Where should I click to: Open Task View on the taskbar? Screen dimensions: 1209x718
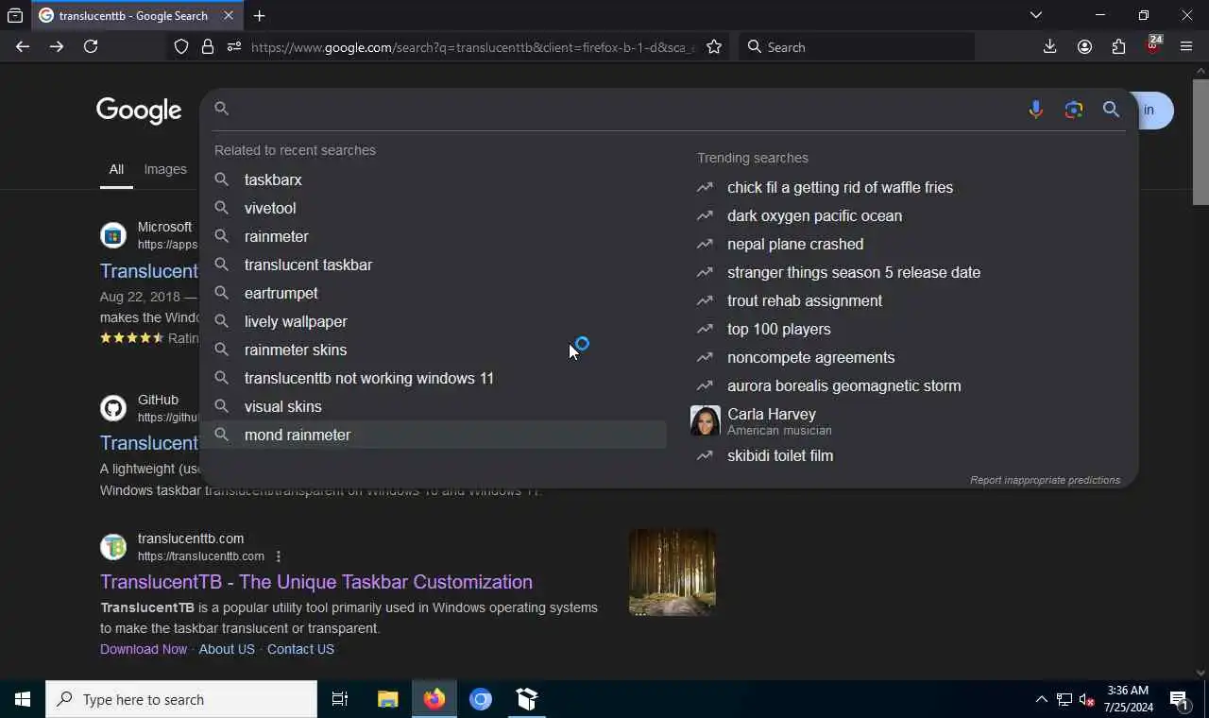tap(340, 699)
